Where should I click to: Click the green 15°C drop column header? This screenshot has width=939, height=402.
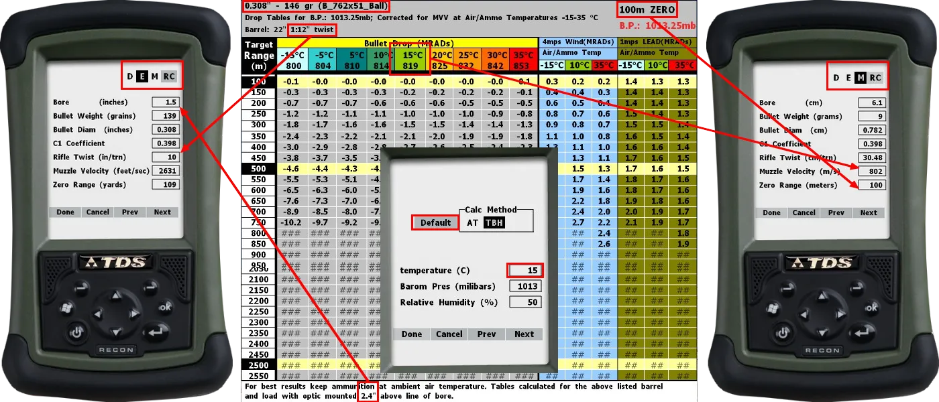tap(412, 60)
